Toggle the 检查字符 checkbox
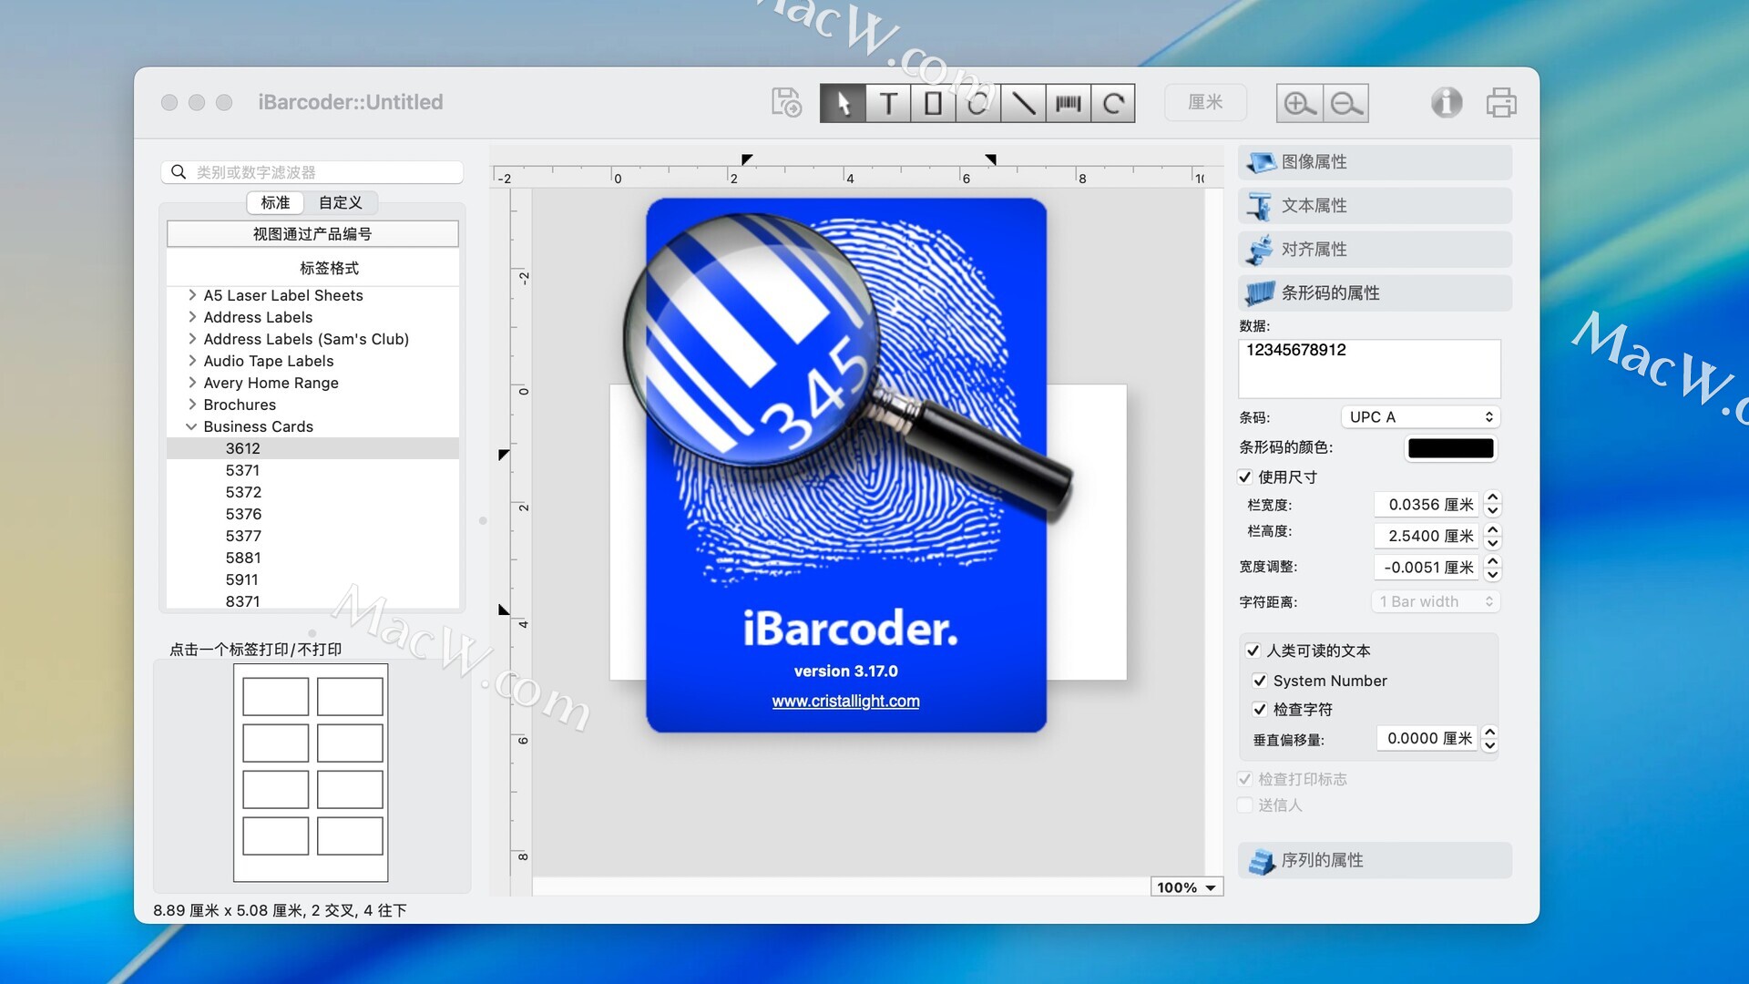 point(1260,709)
